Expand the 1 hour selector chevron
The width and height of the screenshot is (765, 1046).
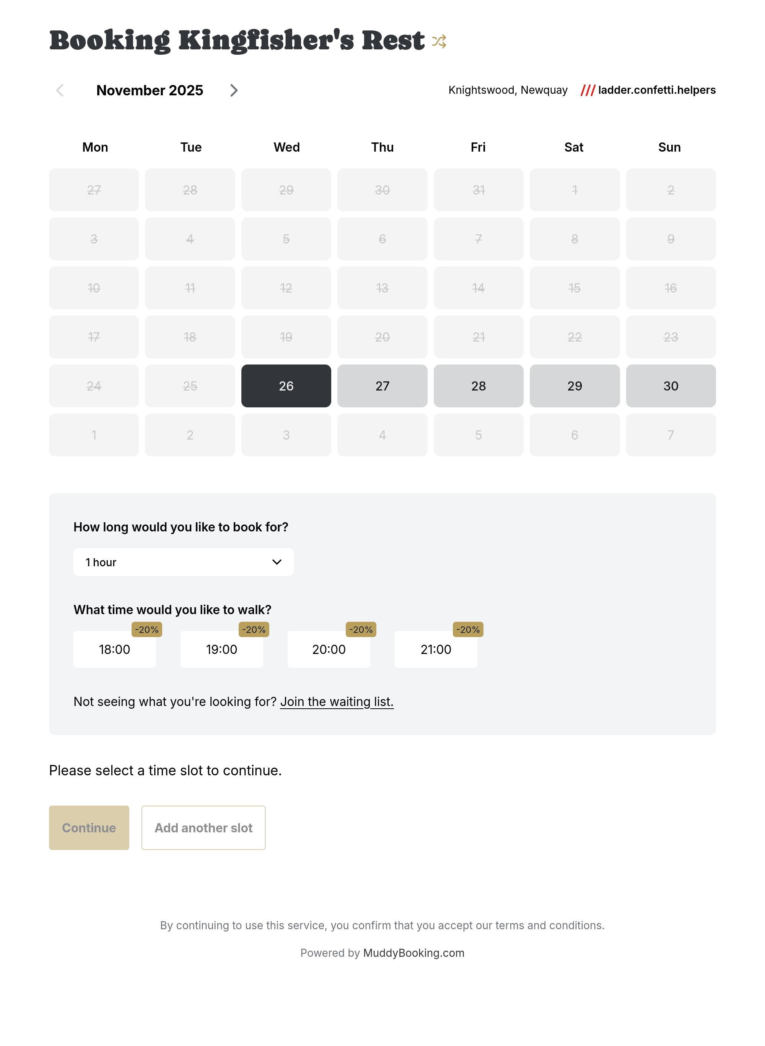click(277, 562)
